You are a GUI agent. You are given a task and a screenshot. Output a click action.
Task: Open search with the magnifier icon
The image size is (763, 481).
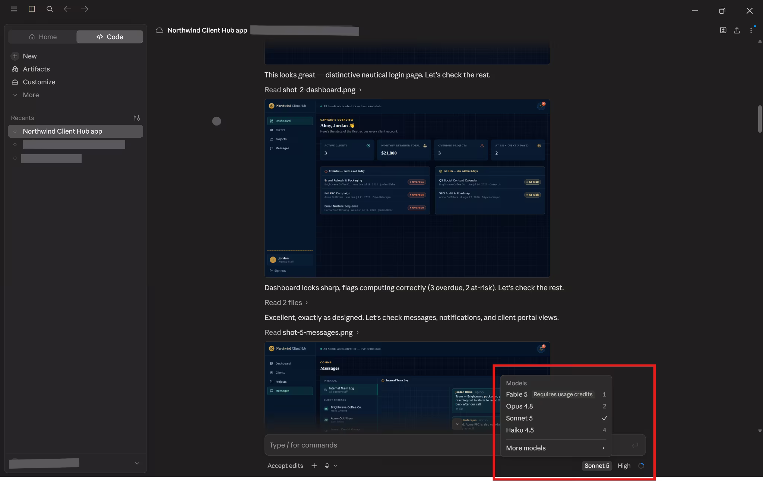click(x=50, y=9)
